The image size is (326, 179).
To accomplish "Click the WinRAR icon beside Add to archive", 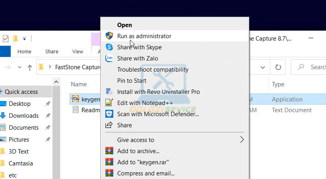I will tap(109, 151).
